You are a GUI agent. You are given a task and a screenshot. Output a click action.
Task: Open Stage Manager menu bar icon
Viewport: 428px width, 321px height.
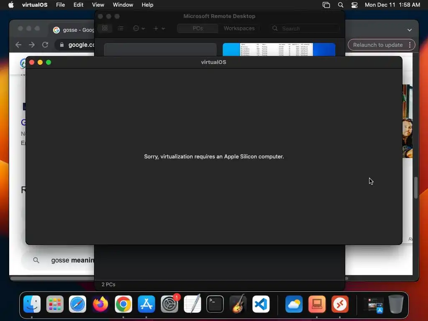click(326, 5)
